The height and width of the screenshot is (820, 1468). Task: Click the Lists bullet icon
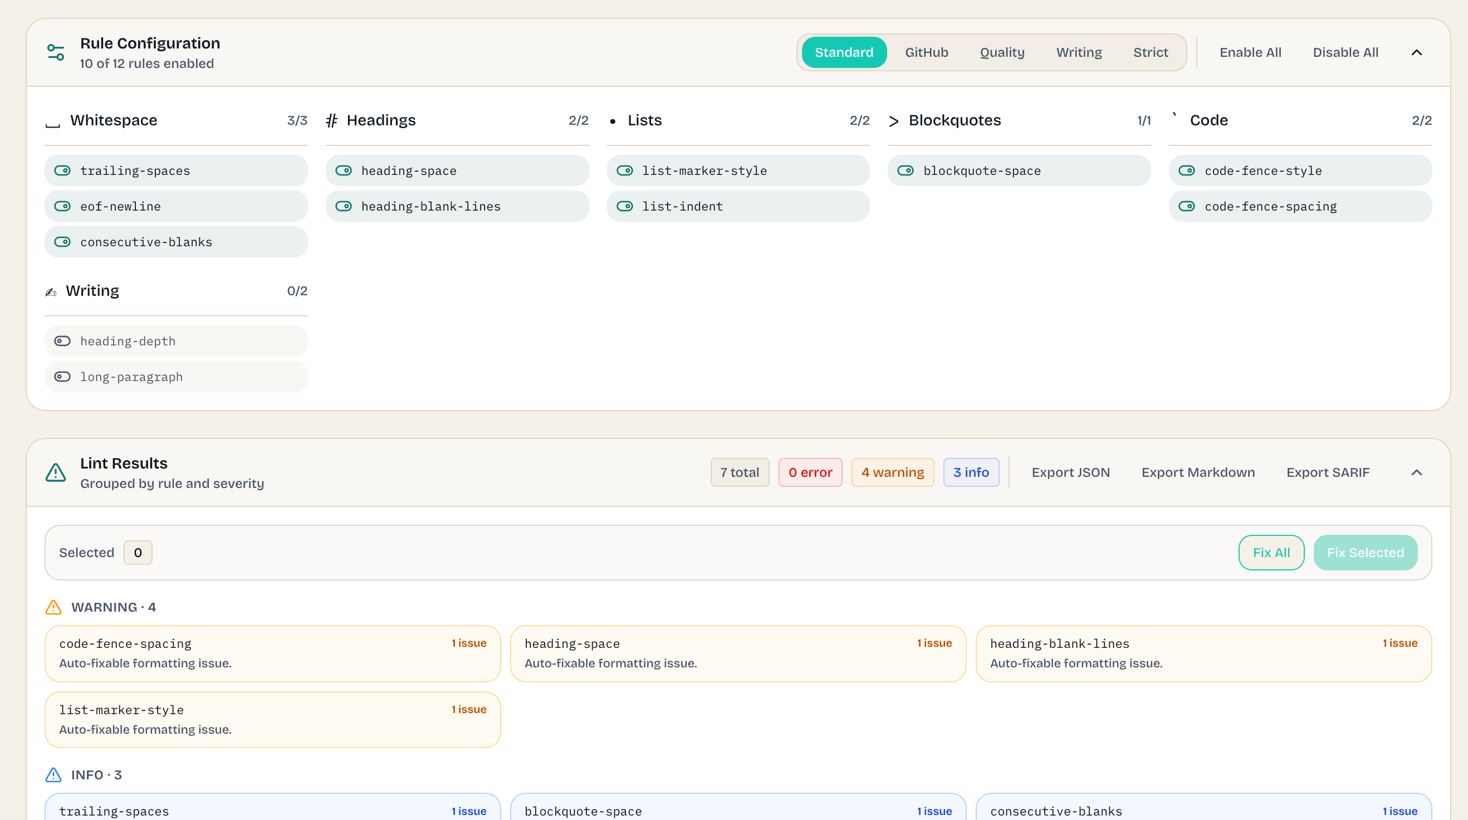click(x=613, y=120)
